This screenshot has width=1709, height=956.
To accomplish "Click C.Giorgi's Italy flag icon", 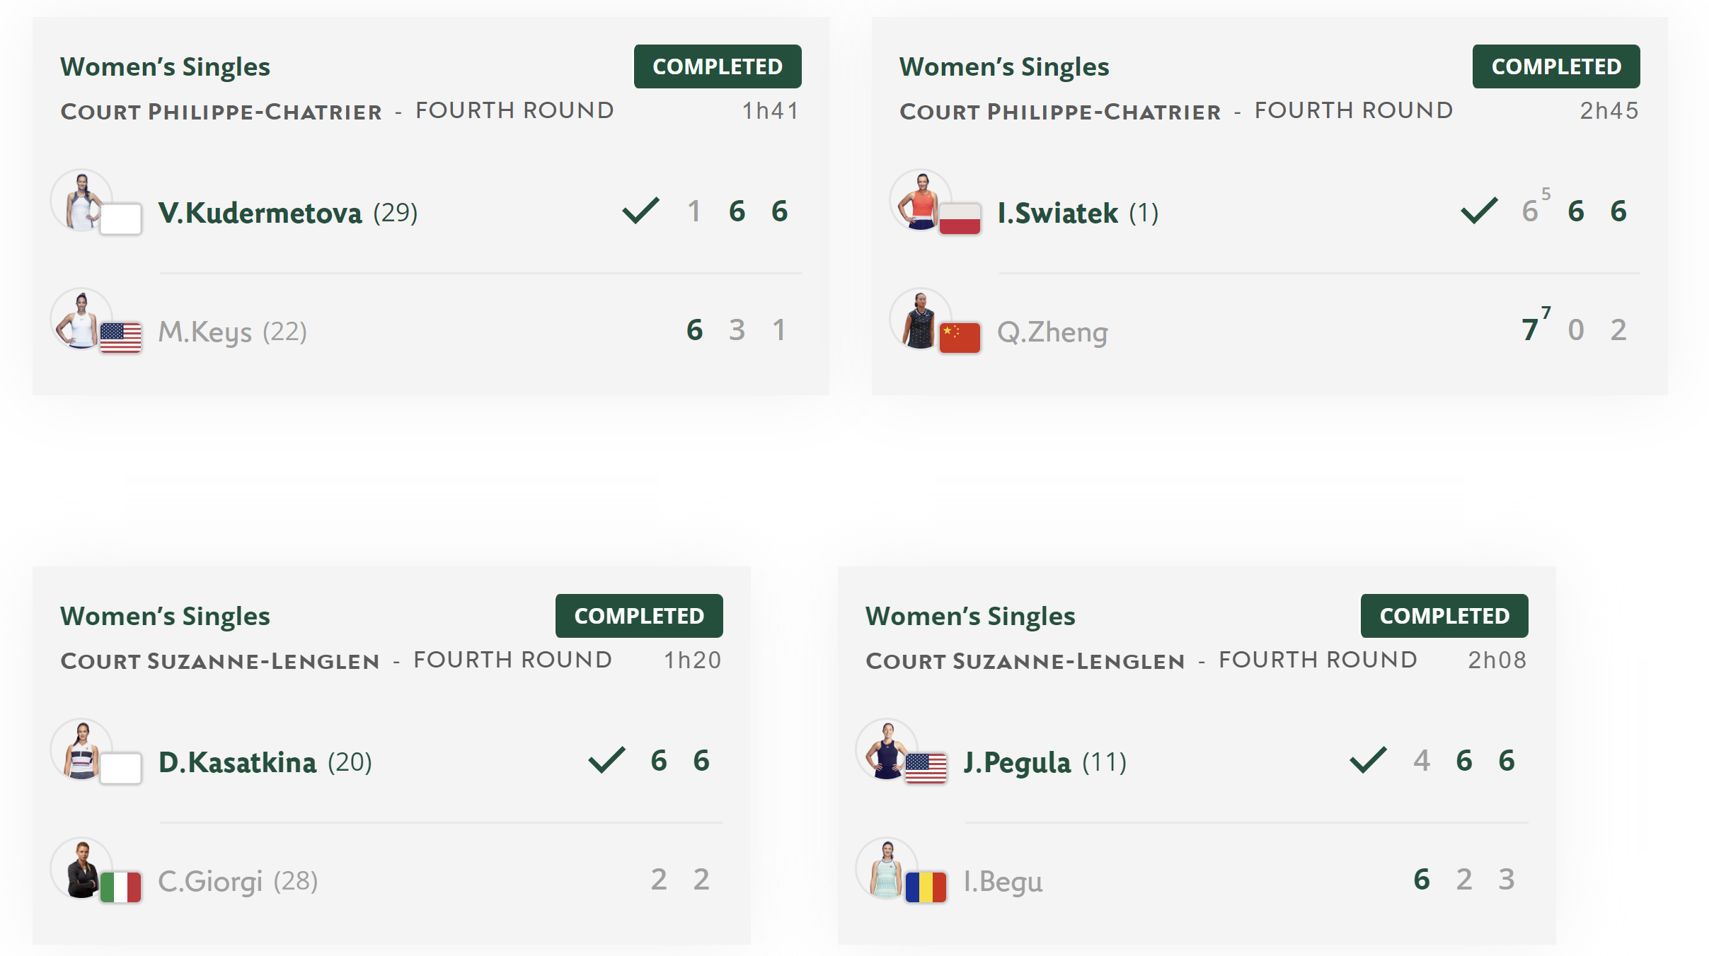I will [x=120, y=887].
